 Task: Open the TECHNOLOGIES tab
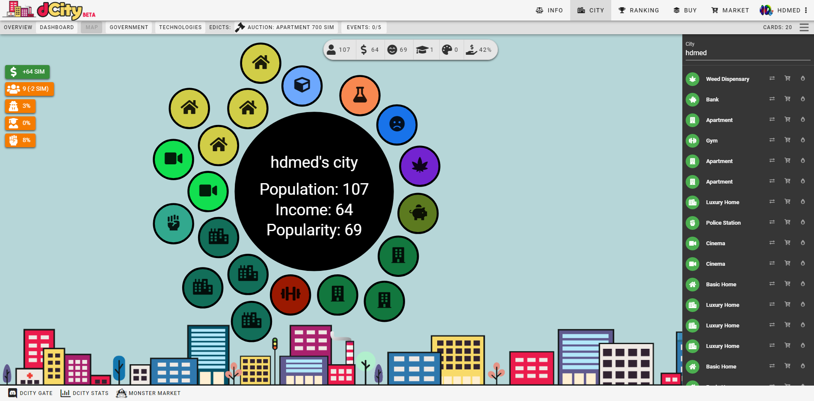pyautogui.click(x=180, y=27)
